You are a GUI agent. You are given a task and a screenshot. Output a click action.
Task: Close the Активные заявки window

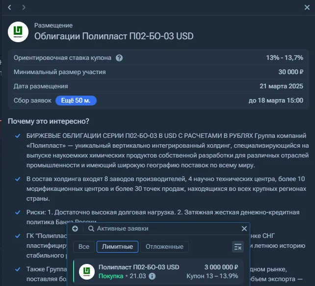pyautogui.click(x=244, y=229)
